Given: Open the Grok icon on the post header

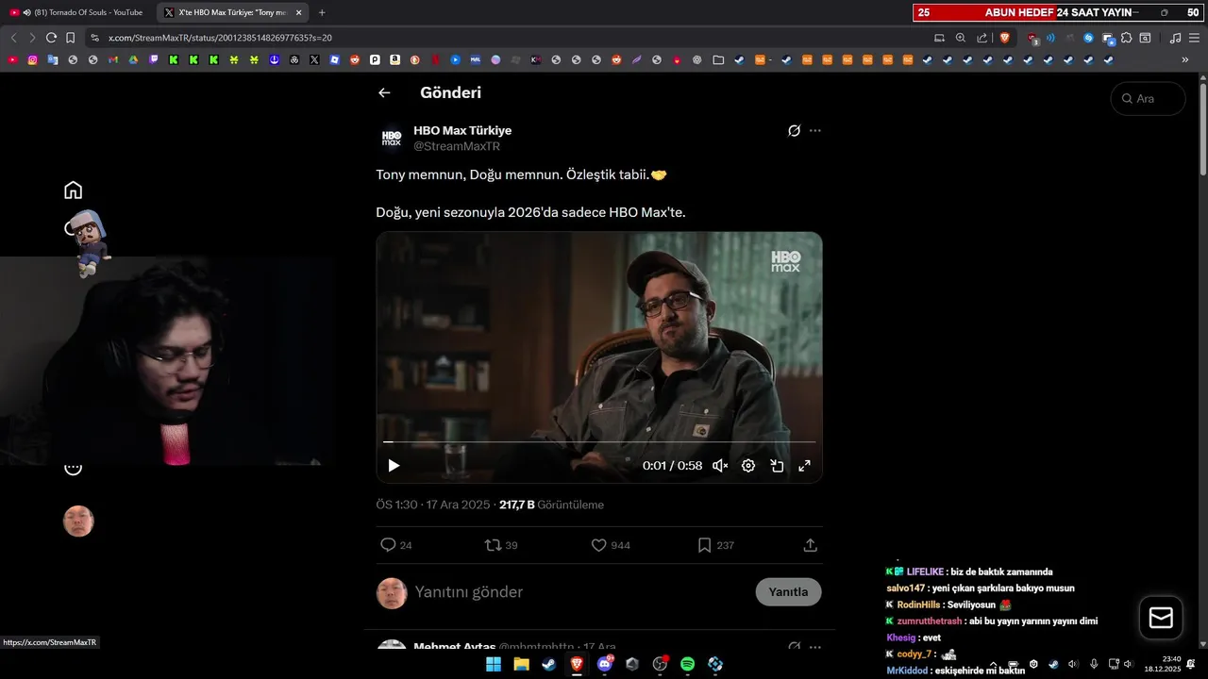Looking at the screenshot, I should [795, 130].
